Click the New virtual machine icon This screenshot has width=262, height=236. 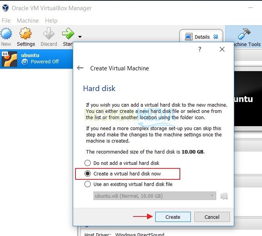[x=6, y=34]
